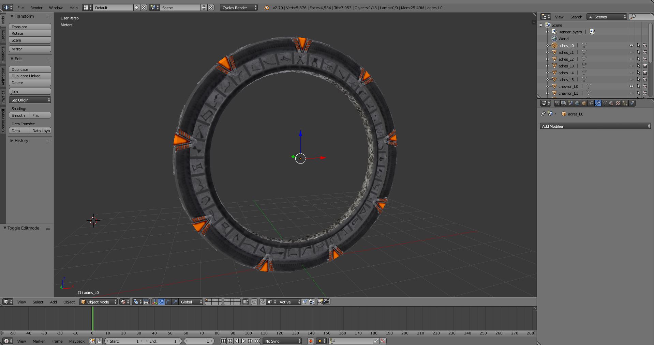Click the Mirror button
Viewport: 654px width, 345px height.
[x=30, y=49]
